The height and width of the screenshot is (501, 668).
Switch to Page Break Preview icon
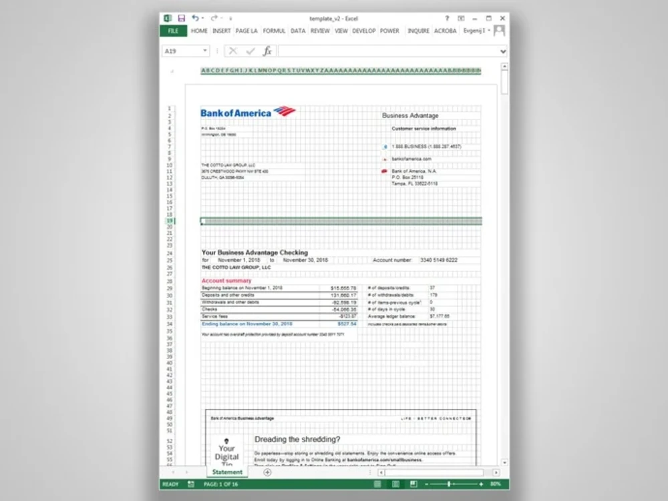pos(413,484)
